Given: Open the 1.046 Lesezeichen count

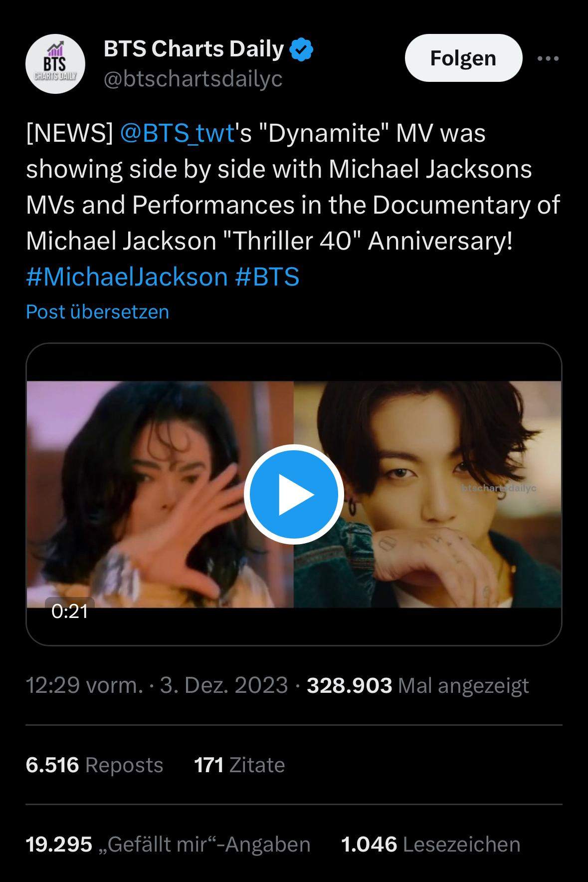Looking at the screenshot, I should tap(431, 844).
